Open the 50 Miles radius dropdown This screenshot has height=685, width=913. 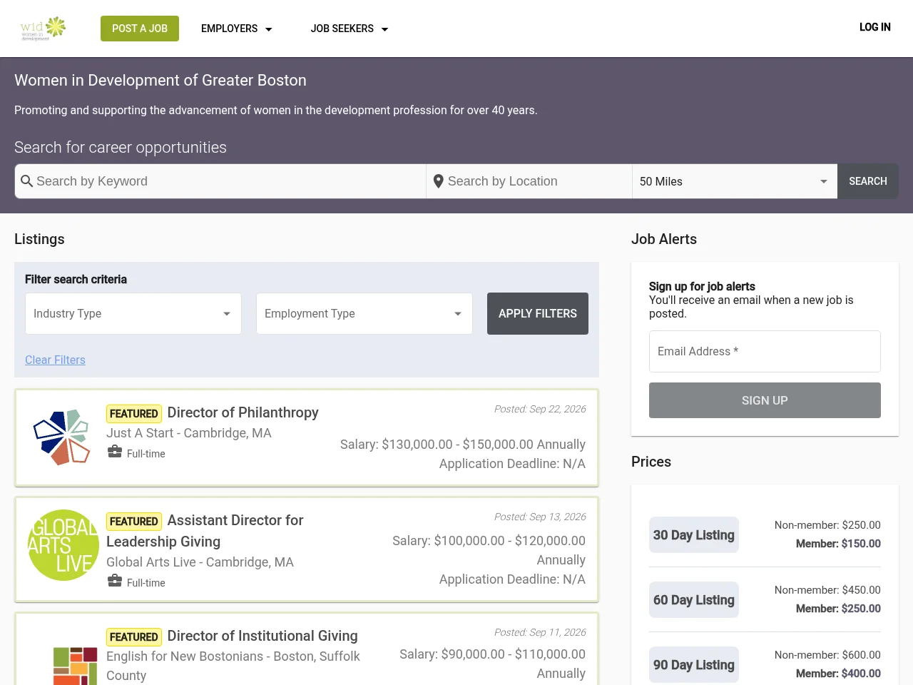(735, 181)
